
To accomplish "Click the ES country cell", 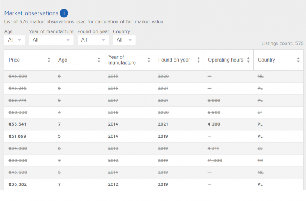I will click(x=260, y=148).
